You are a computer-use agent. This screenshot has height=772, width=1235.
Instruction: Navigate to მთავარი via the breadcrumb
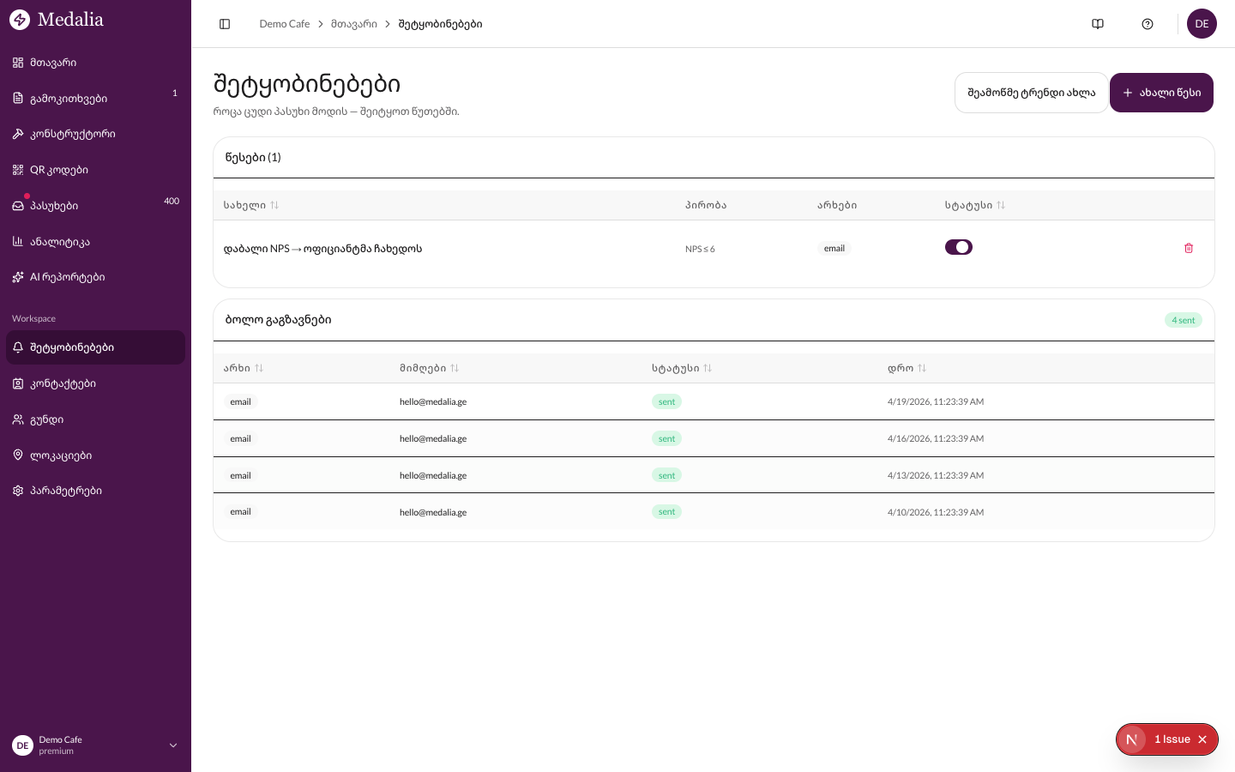[x=353, y=24]
